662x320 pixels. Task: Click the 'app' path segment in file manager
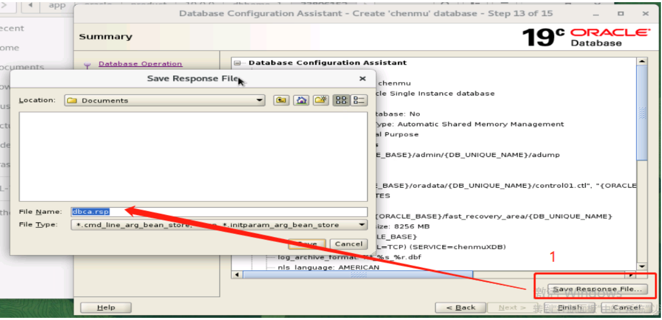point(57,6)
